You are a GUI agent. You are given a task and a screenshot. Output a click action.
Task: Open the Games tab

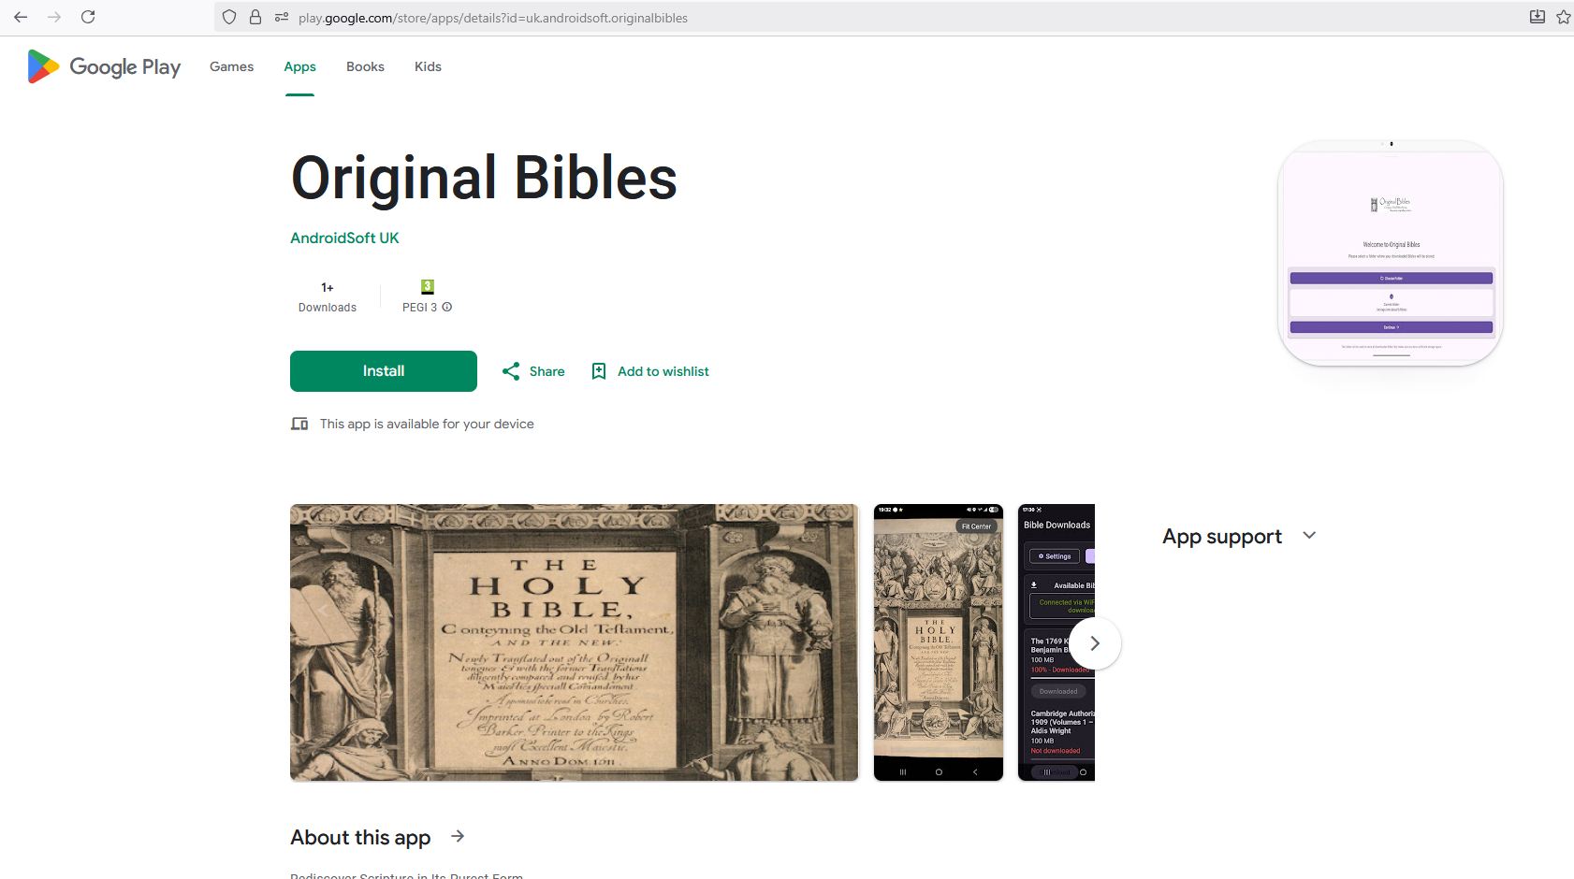coord(232,66)
